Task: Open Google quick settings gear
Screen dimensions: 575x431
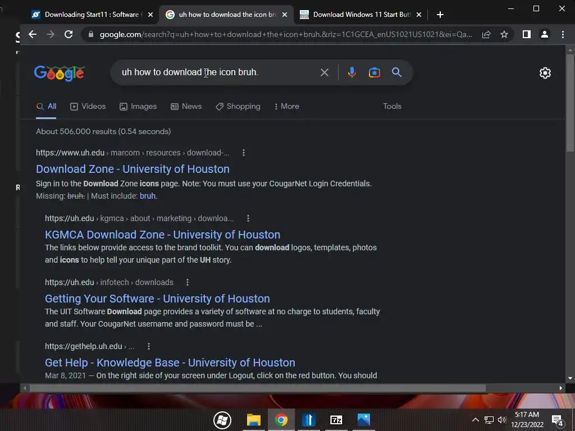Action: point(545,73)
